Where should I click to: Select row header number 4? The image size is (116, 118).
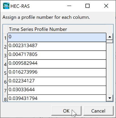point(5,64)
